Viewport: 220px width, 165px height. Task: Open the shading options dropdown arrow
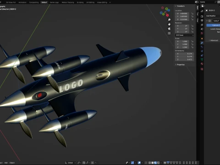(161, 163)
